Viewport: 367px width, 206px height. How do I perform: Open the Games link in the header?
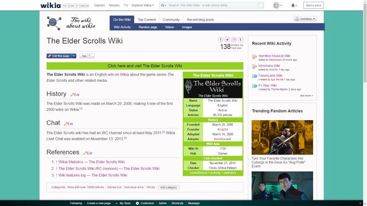[99, 5]
